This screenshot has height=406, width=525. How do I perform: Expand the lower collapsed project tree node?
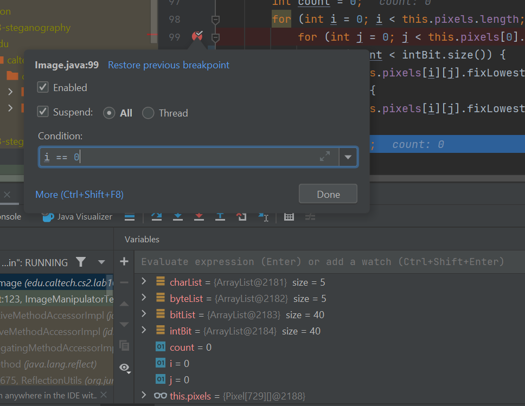pyautogui.click(x=10, y=108)
